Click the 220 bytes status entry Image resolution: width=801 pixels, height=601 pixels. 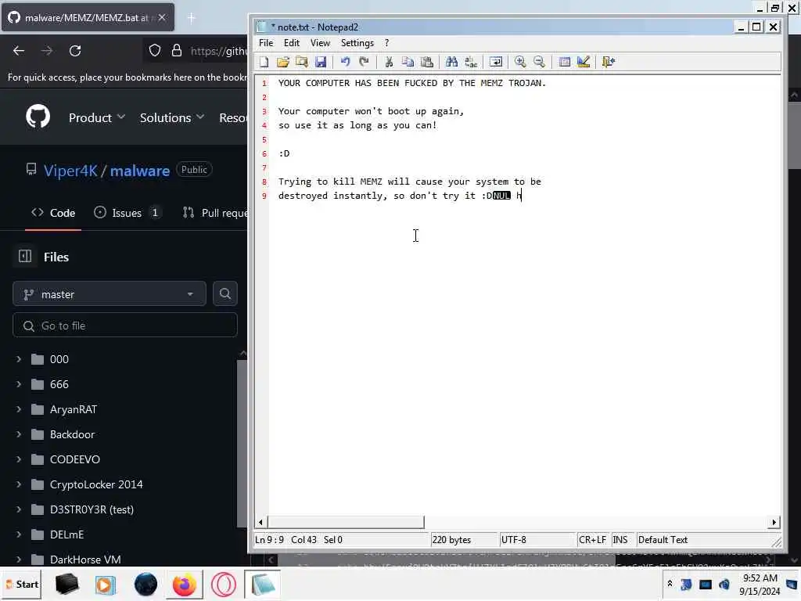point(463,540)
